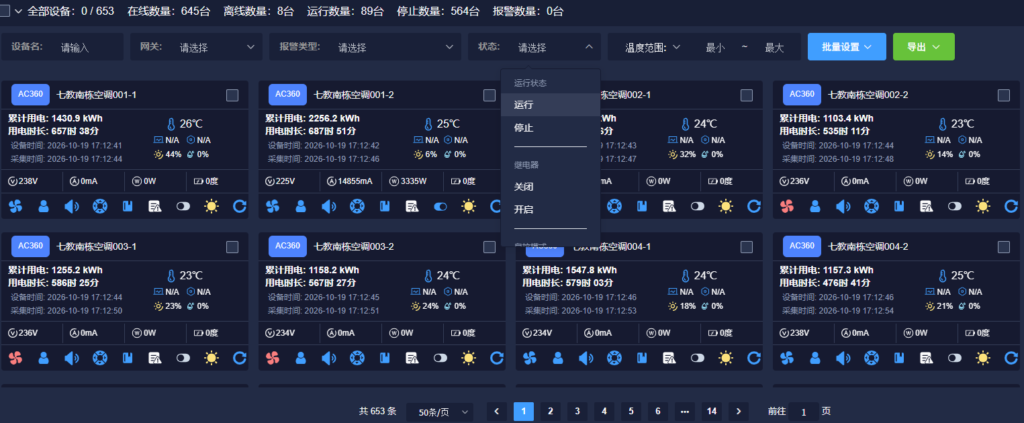This screenshot has width=1024, height=423.
Task: Click fan icon on 七教南栋空调001-1 card
Action: coord(15,206)
